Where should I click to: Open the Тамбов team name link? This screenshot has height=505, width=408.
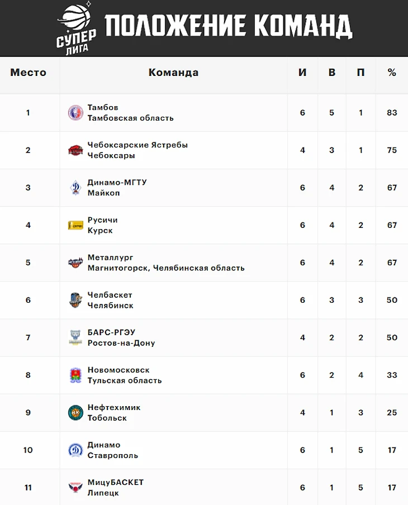click(x=103, y=107)
